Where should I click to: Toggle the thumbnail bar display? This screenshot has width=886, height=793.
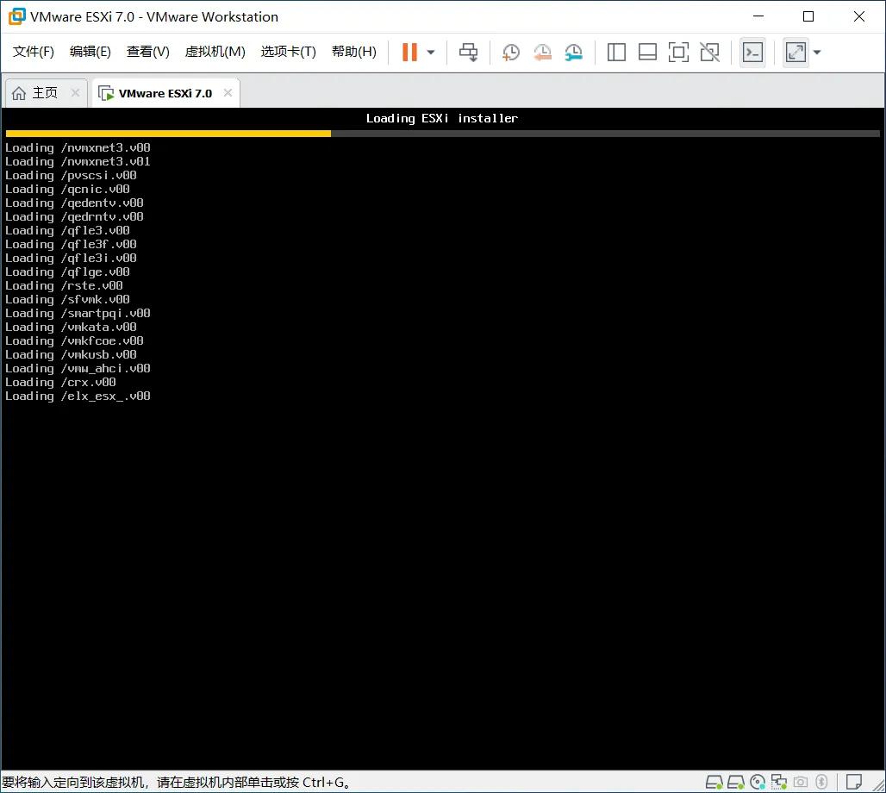tap(647, 52)
